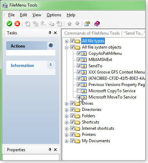
Task: Collapse the Information section chevron
Action: coord(51,65)
